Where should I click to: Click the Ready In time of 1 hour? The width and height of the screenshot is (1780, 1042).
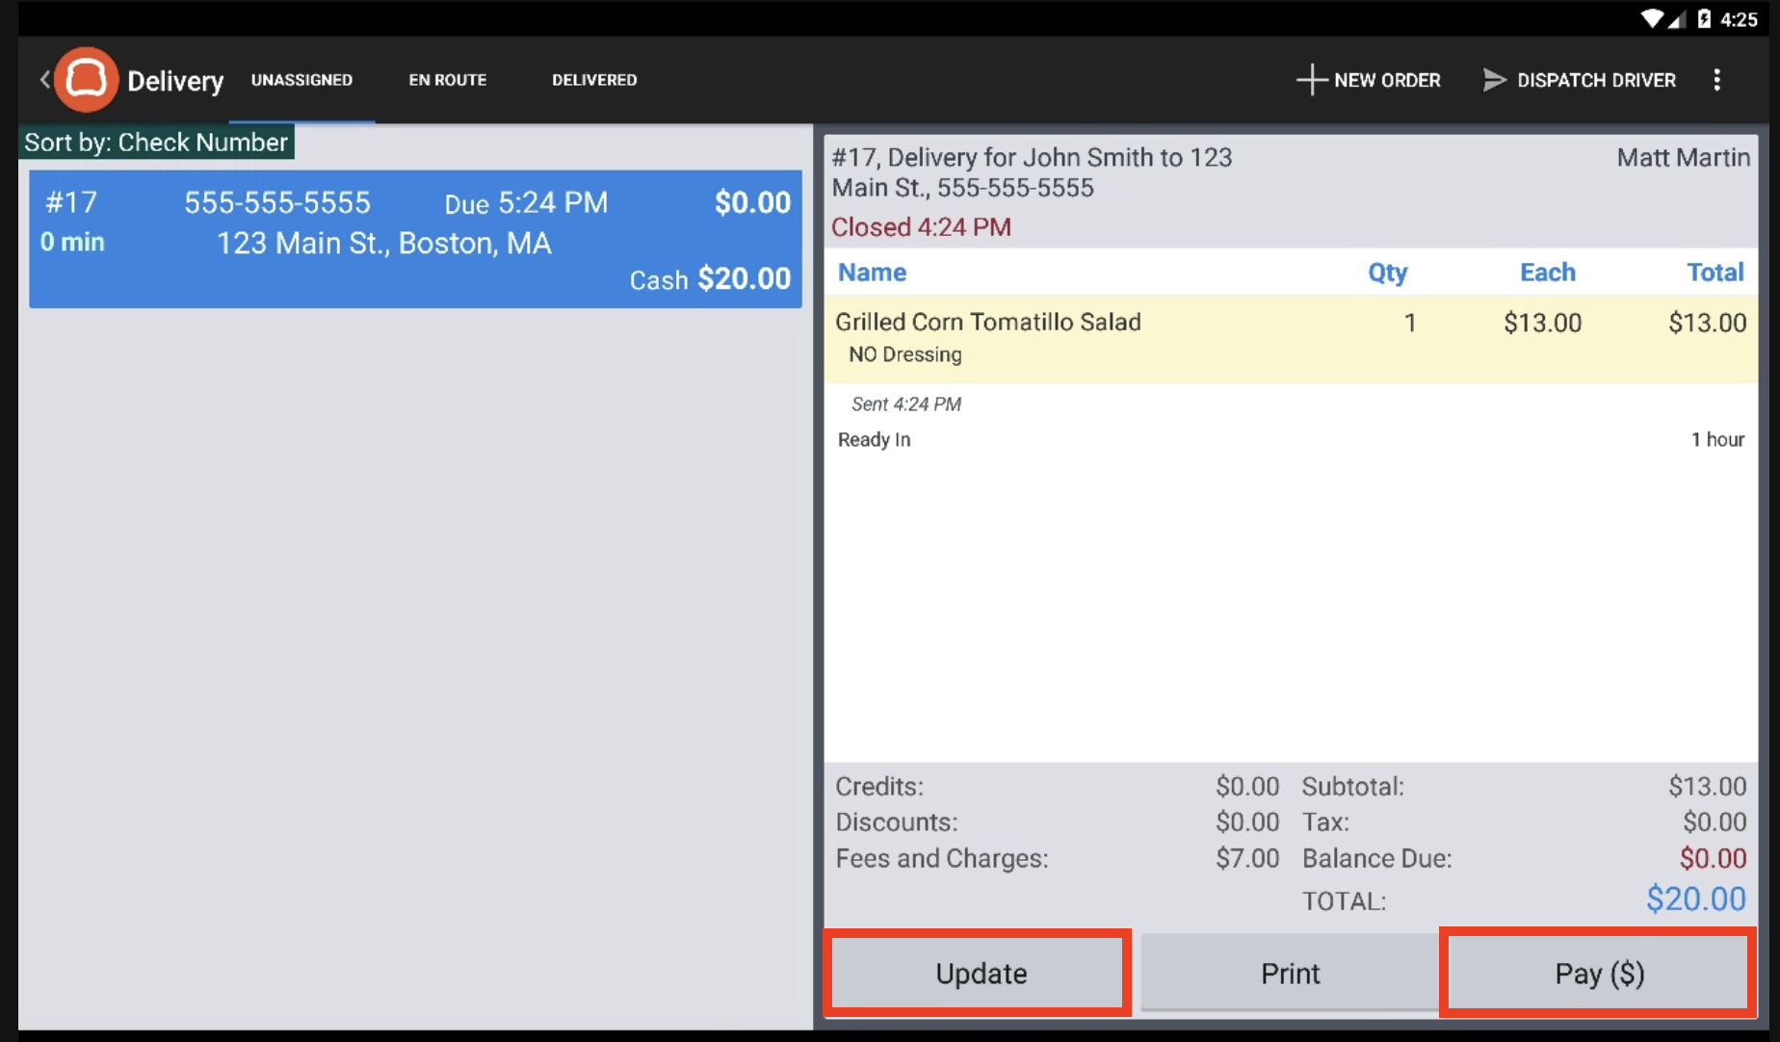click(x=1717, y=439)
